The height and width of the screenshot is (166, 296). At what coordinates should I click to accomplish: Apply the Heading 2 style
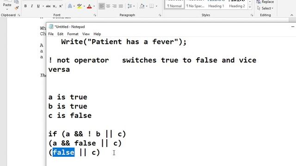[237, 5]
